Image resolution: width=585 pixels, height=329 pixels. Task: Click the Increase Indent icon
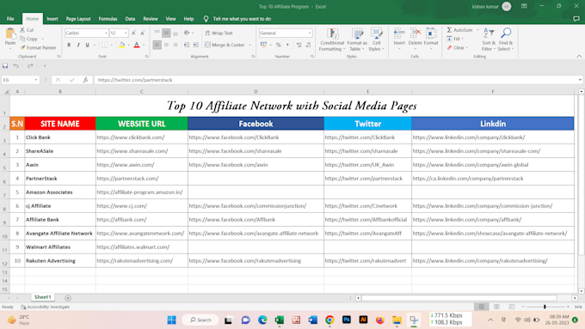(x=196, y=45)
